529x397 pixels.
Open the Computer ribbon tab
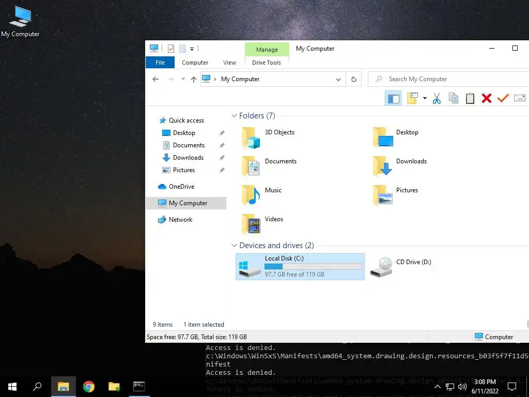coord(195,63)
